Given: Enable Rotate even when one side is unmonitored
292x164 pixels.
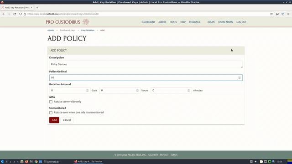Looking at the screenshot, I should (51, 113).
